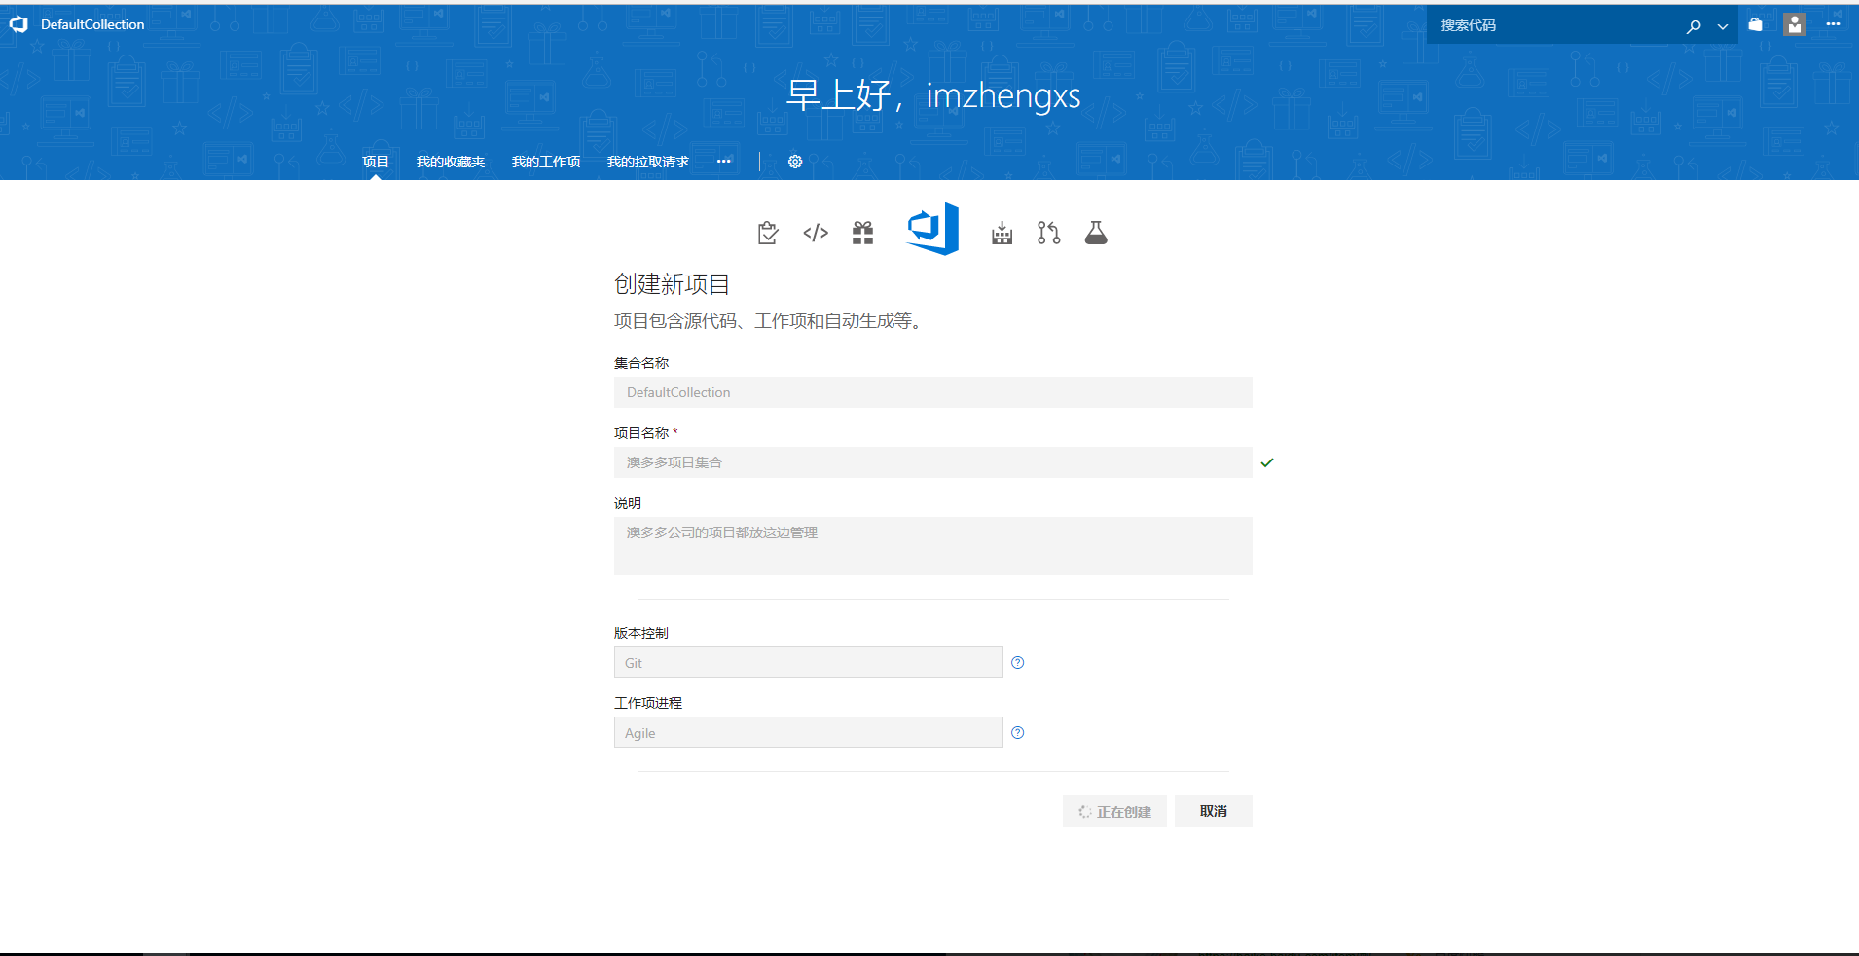The width and height of the screenshot is (1859, 956).
Task: Open the 版本控制 Git dropdown
Action: pos(808,662)
